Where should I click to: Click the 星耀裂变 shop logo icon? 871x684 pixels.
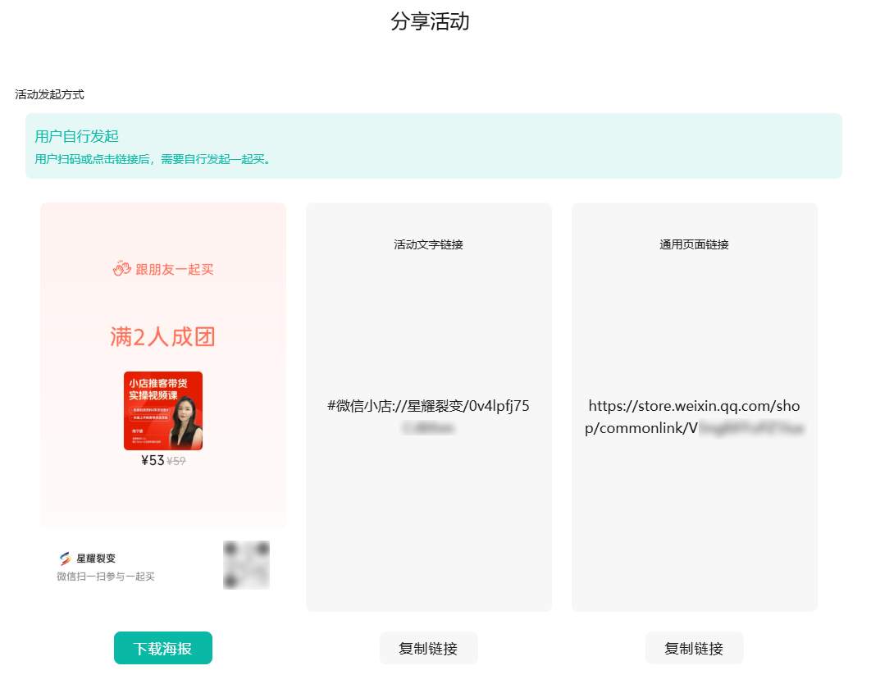tap(65, 559)
